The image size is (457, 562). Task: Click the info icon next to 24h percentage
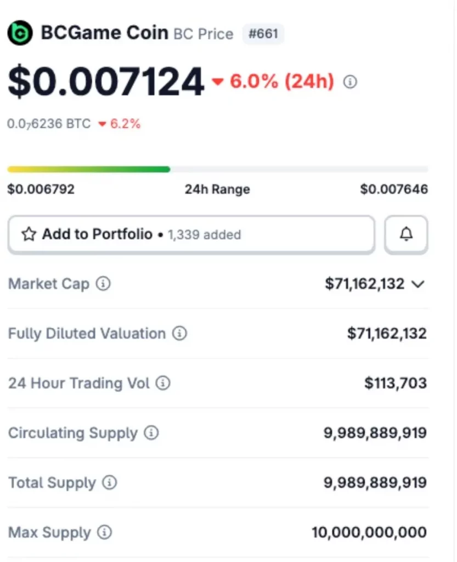[x=350, y=82]
